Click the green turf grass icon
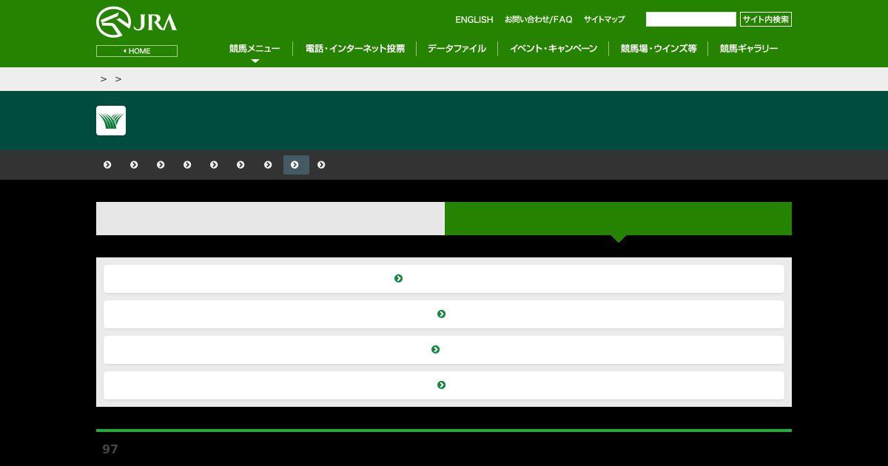 pyautogui.click(x=111, y=121)
